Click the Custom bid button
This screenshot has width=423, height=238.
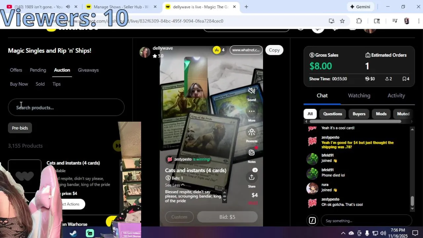(x=179, y=217)
